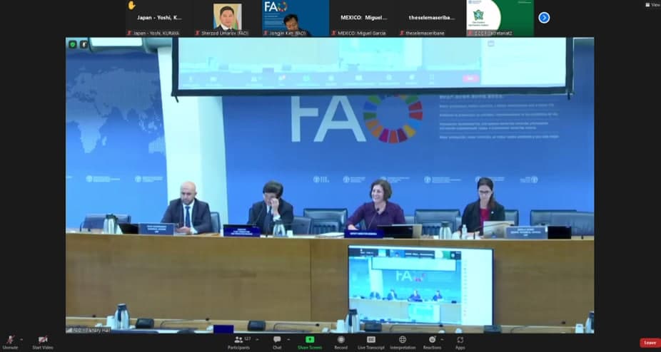Click the main FAO Plenary Hall video
This screenshot has height=352, width=661.
(330, 185)
